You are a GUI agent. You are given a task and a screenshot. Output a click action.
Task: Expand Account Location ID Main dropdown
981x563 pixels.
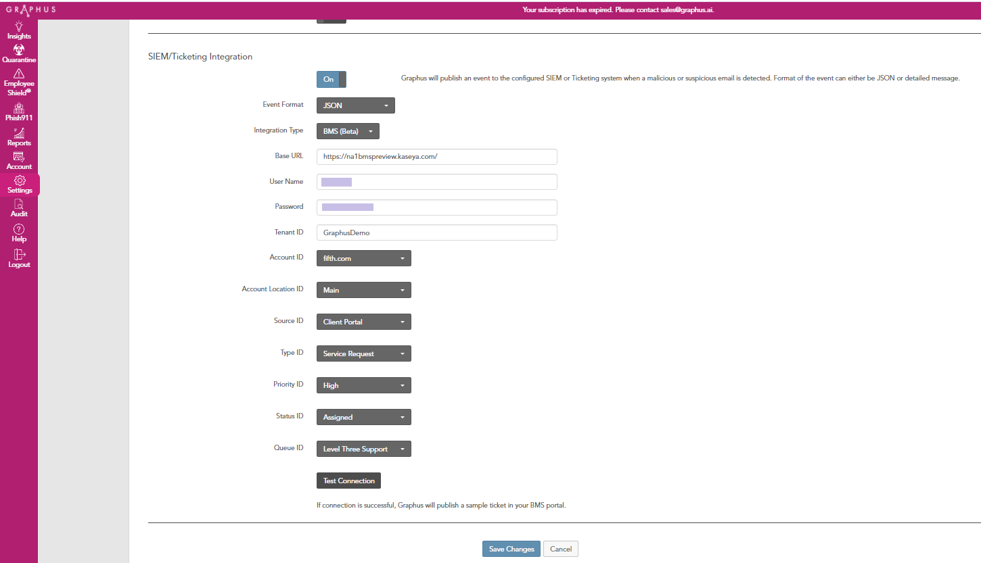364,290
